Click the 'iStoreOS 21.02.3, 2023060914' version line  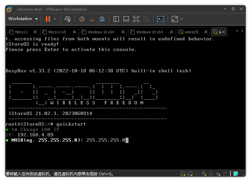50,114
